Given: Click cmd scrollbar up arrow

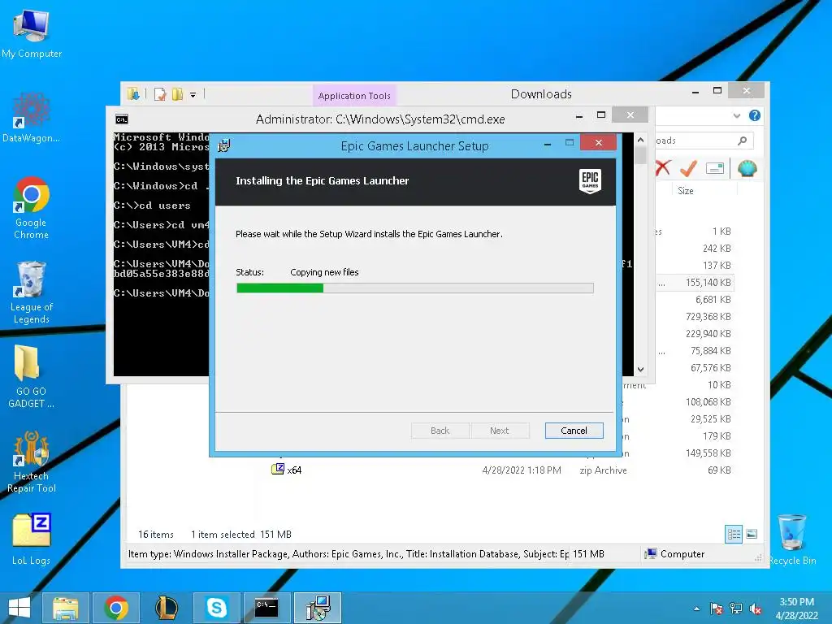Looking at the screenshot, I should pos(640,140).
